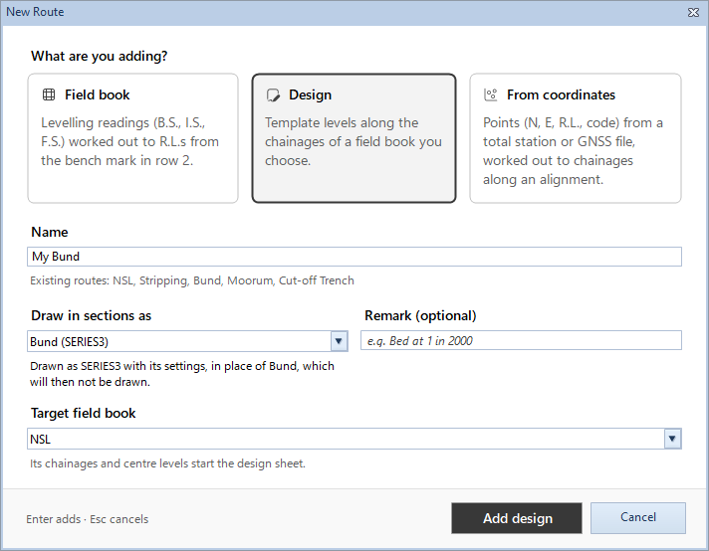
Task: Open the Draw in sections as dropdown arrow
Action: point(339,341)
